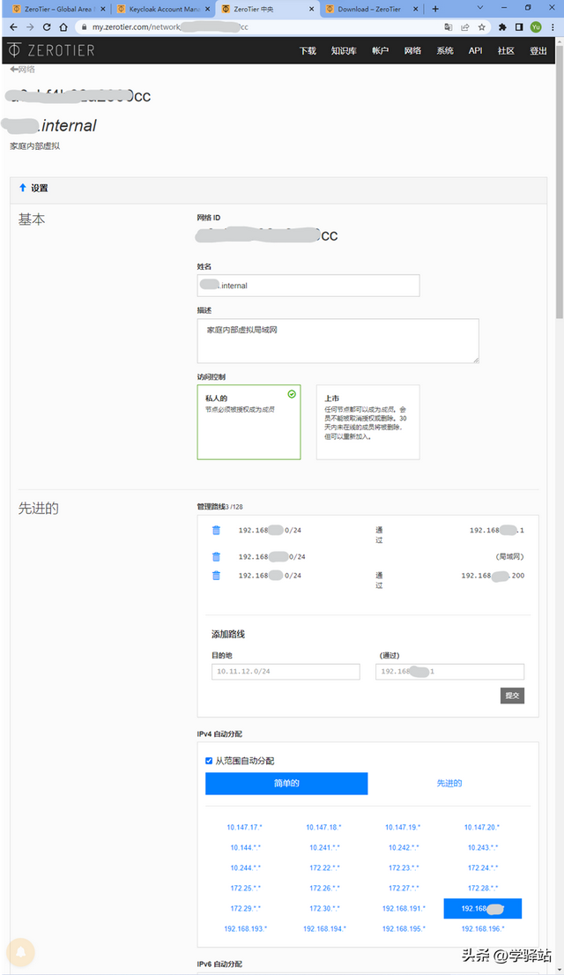Click 登出 to log out
This screenshot has width=564, height=975.
tap(538, 51)
